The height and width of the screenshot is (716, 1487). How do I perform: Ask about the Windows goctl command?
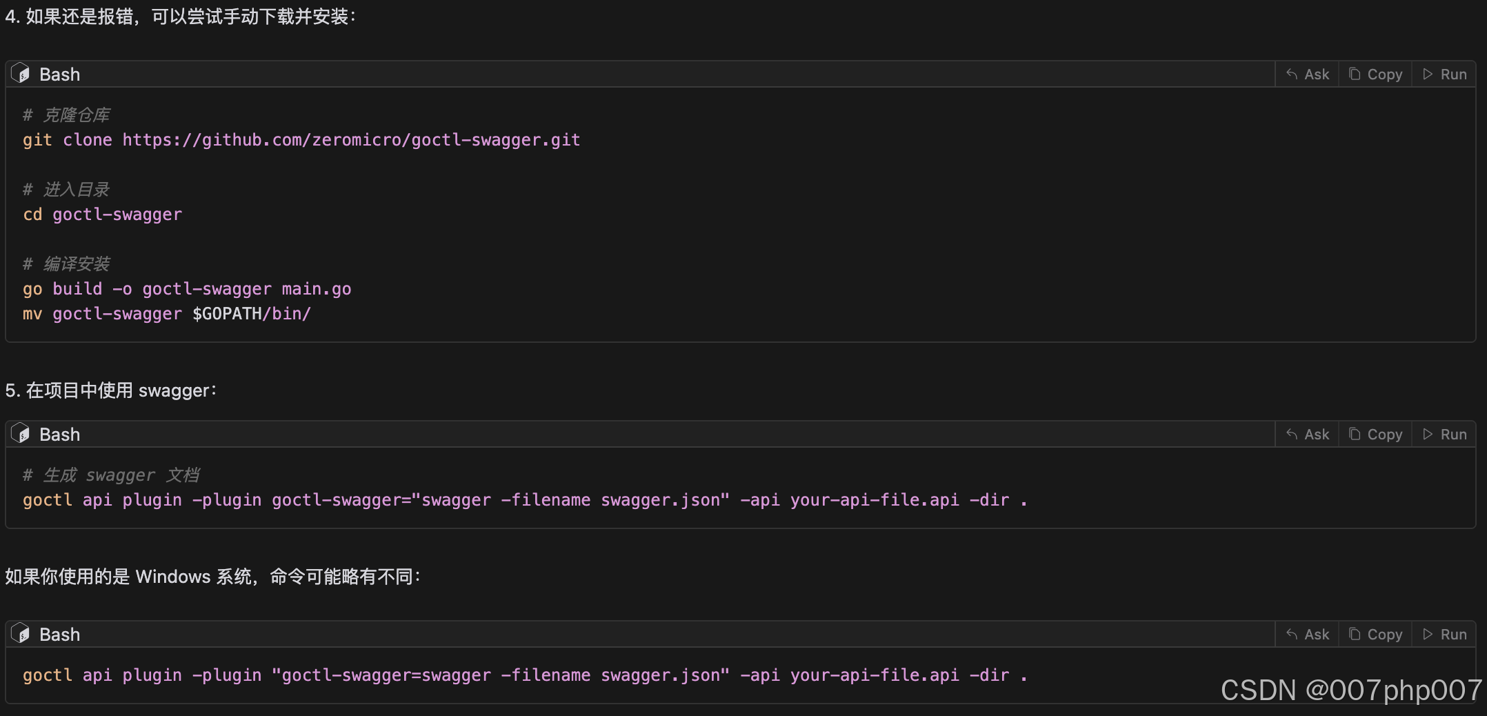tap(1307, 634)
